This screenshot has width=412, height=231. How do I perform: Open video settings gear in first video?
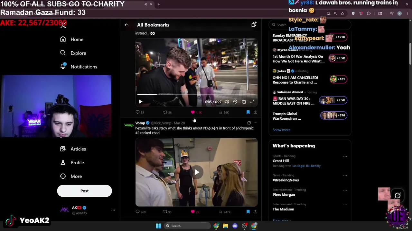point(235,102)
